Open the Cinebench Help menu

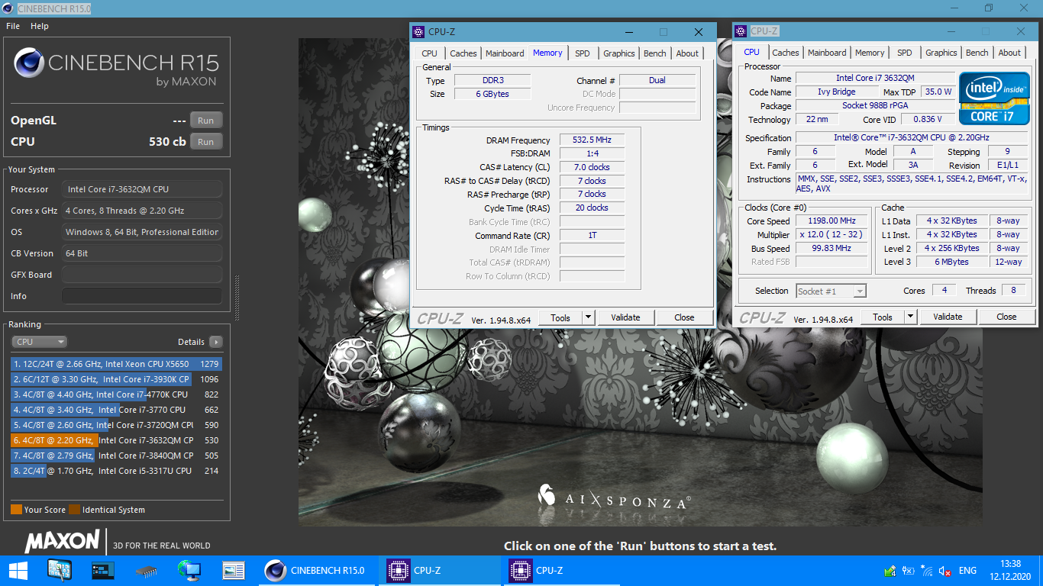[x=40, y=26]
